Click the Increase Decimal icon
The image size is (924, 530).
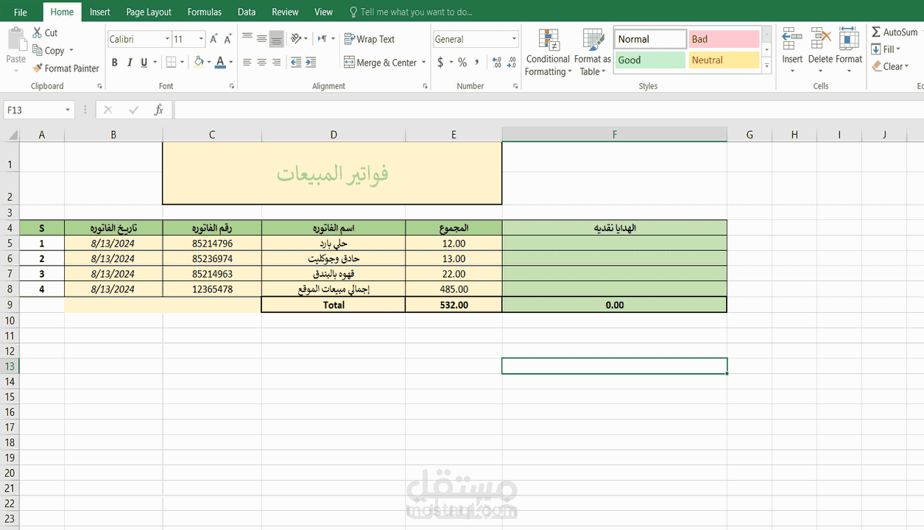tap(495, 62)
